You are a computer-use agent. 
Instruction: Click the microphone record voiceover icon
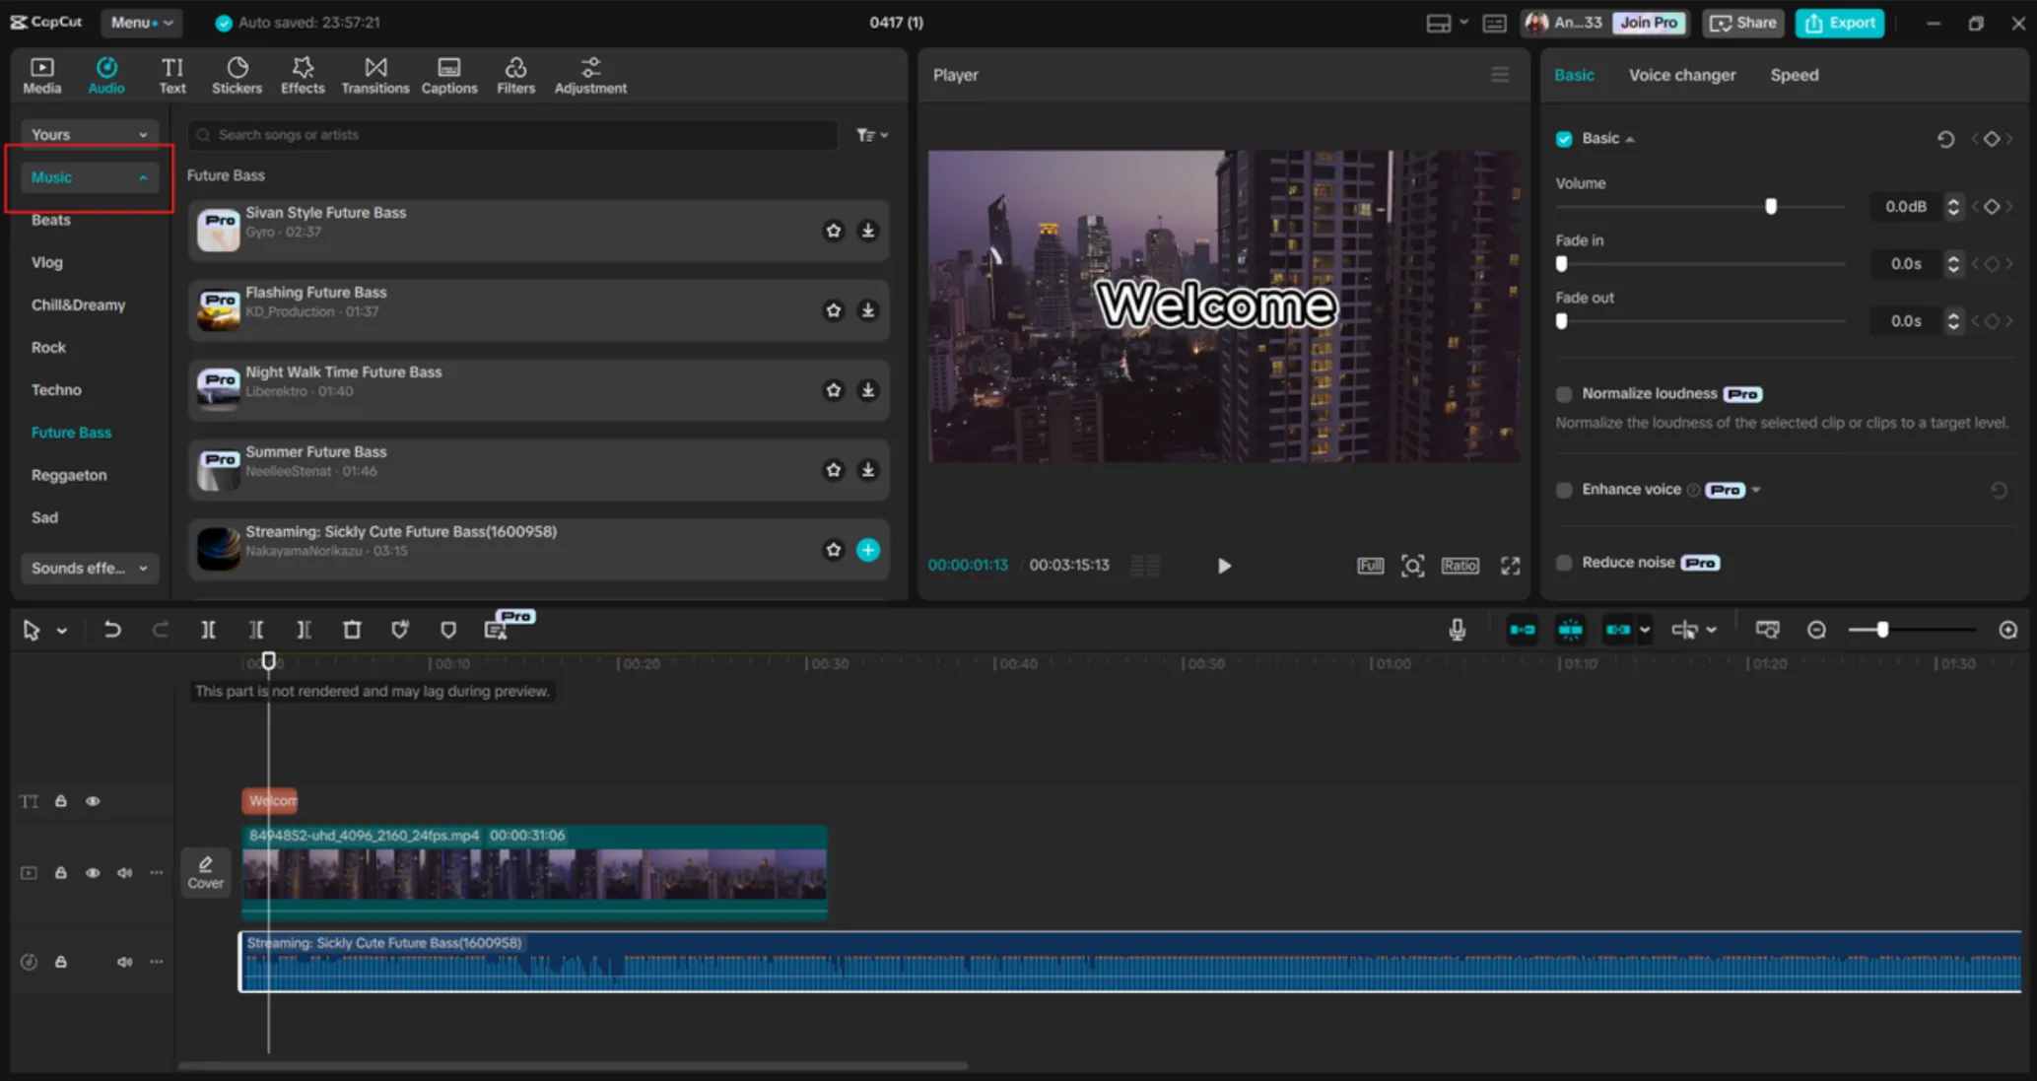click(1457, 630)
